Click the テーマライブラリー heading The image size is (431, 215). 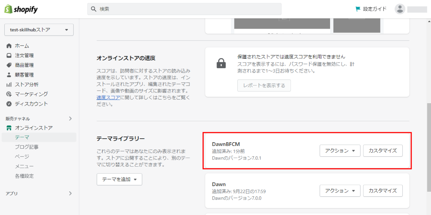pyautogui.click(x=121, y=138)
